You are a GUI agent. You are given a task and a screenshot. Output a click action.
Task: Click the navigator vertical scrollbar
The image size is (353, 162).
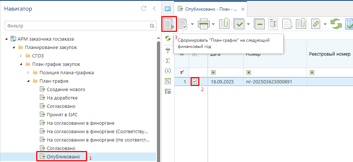coord(158,101)
